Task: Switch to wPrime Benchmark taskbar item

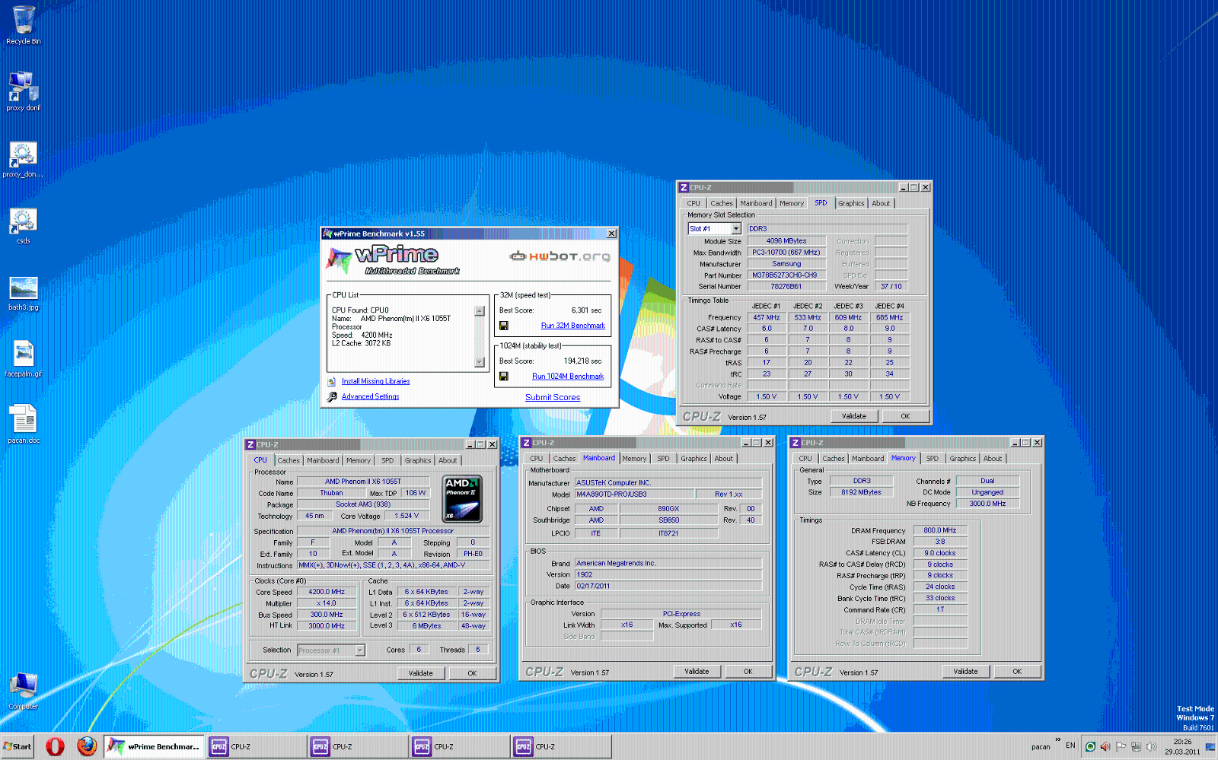Action: pos(154,746)
